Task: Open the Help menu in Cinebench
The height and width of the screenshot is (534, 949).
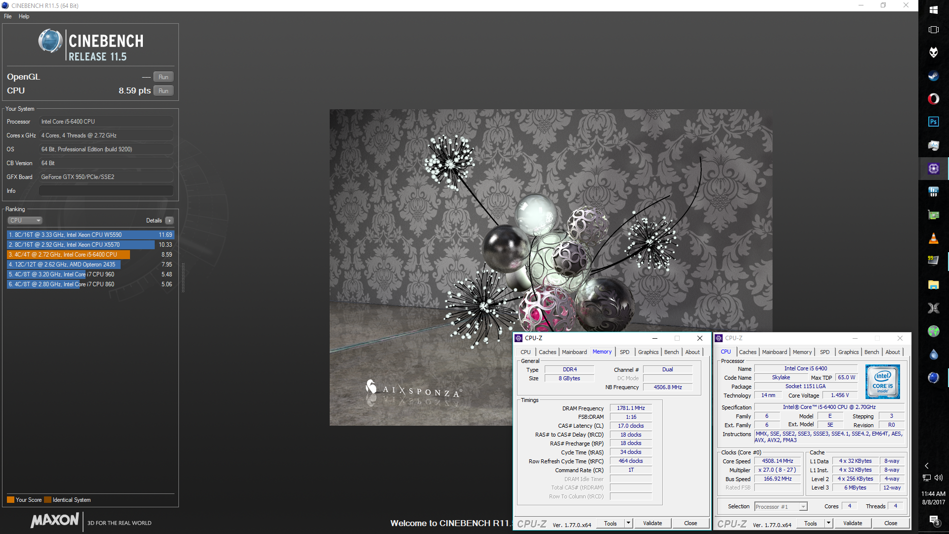Action: 24,16
